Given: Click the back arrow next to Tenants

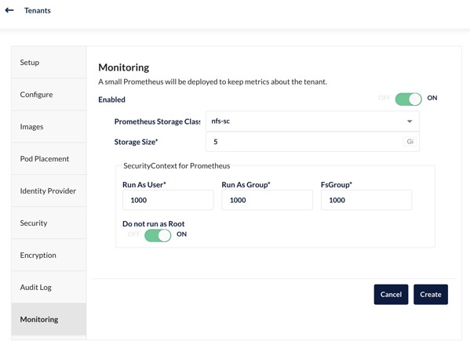Looking at the screenshot, I should (x=9, y=10).
